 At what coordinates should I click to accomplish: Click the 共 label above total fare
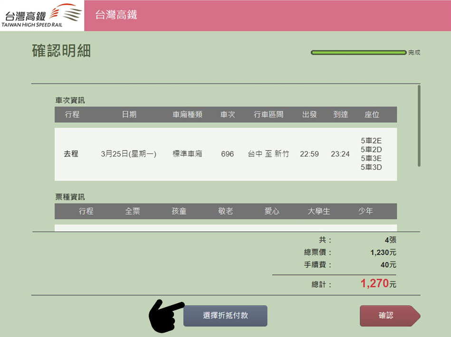[325, 240]
